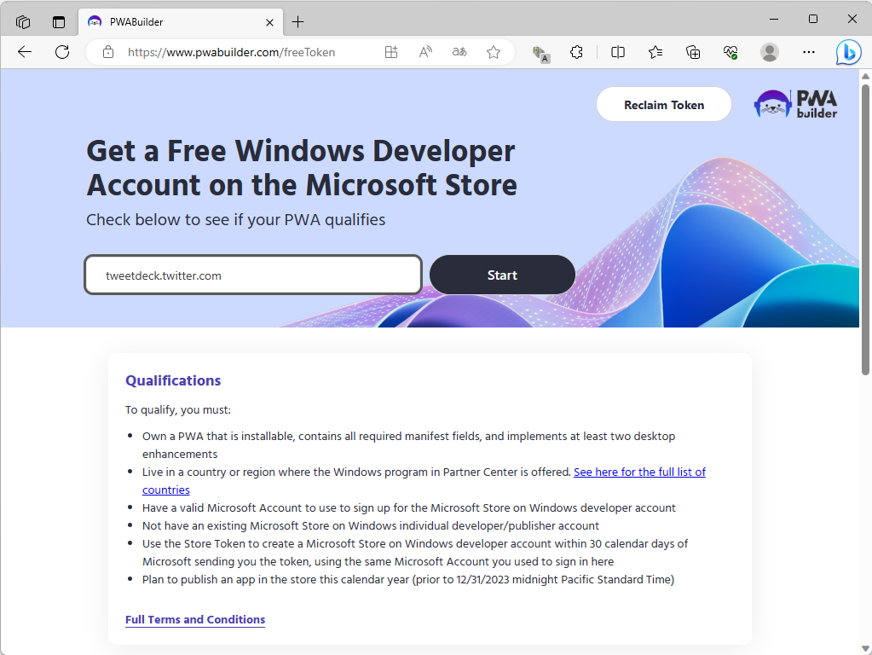Open a new browser tab
Image resolution: width=872 pixels, height=655 pixels.
coord(297,21)
